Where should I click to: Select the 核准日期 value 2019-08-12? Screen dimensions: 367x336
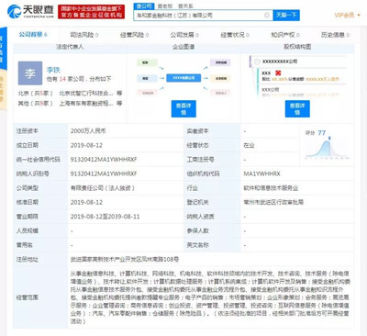[86, 202]
